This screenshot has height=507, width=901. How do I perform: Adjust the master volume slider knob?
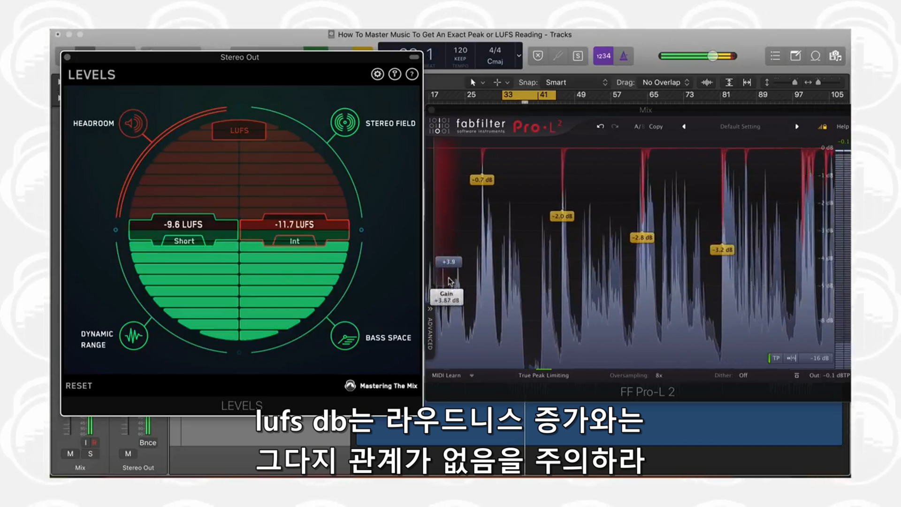[x=713, y=56]
